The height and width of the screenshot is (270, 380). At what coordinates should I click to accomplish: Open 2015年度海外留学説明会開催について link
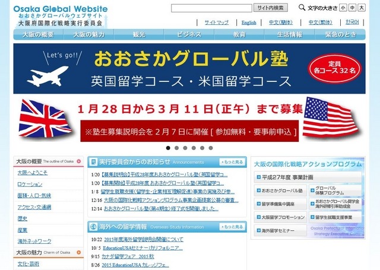[144, 240]
